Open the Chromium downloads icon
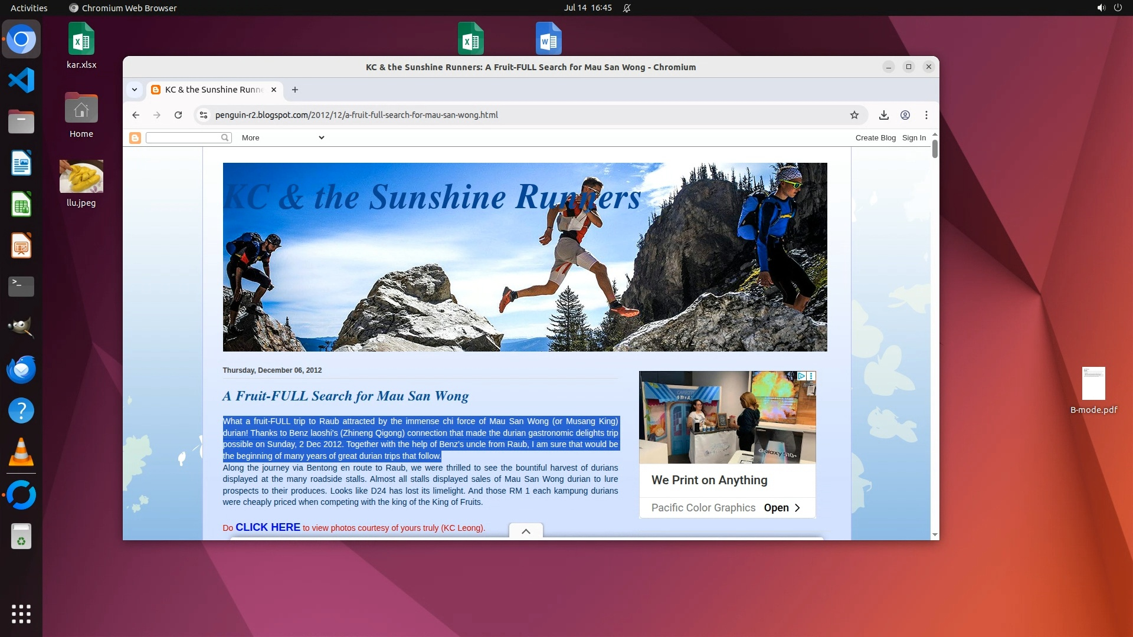This screenshot has width=1133, height=637. pos(883,115)
